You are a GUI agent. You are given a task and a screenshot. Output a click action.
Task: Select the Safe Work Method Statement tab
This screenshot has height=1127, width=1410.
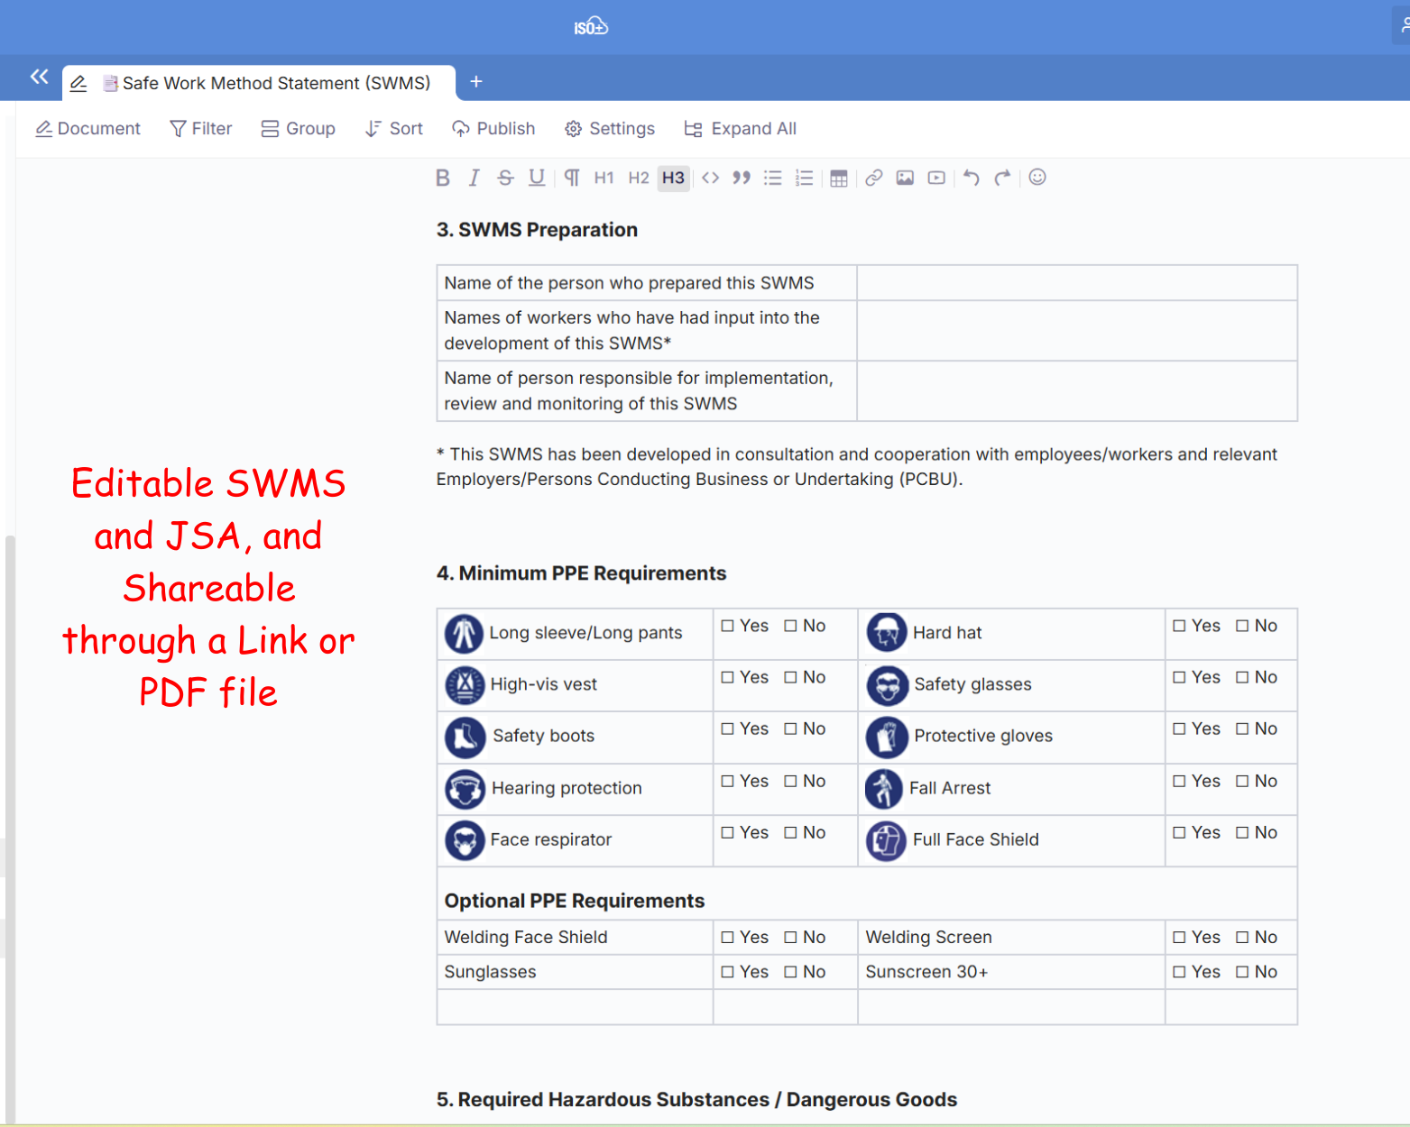[x=275, y=83]
